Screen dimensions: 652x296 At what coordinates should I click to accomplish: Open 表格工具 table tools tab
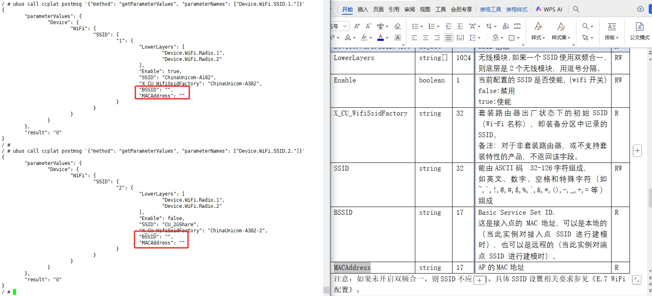point(491,9)
